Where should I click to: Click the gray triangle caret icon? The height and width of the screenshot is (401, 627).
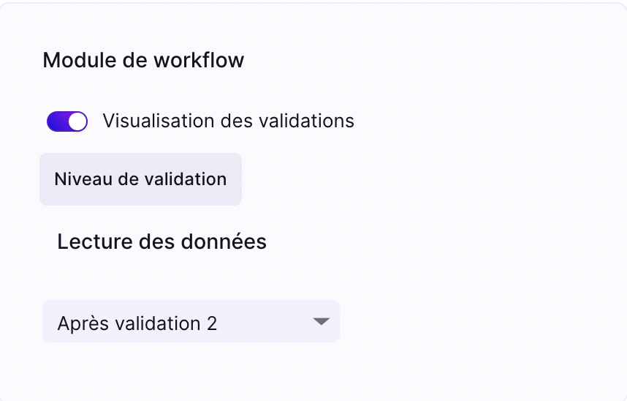pyautogui.click(x=321, y=321)
